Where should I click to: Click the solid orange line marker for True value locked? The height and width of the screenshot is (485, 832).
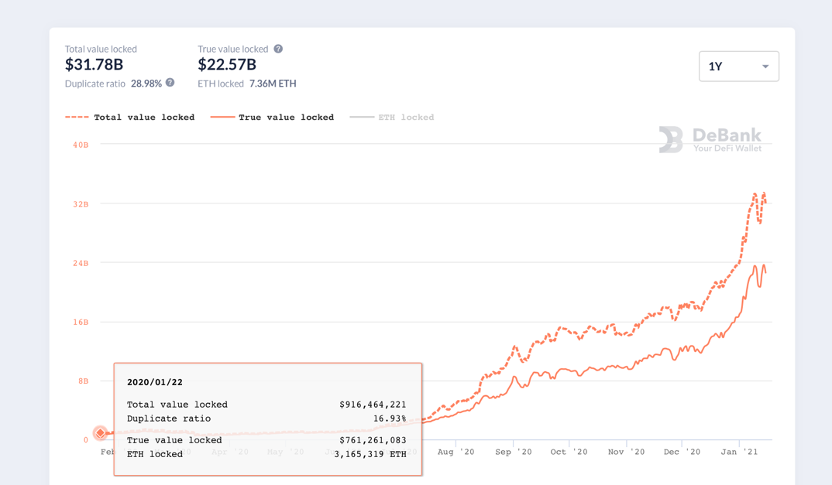coord(222,117)
